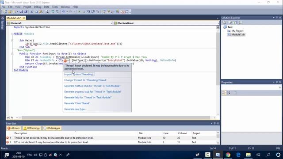Select the 'LD' is not declared error row
Viewport: 283px width, 159px height.
111,142
